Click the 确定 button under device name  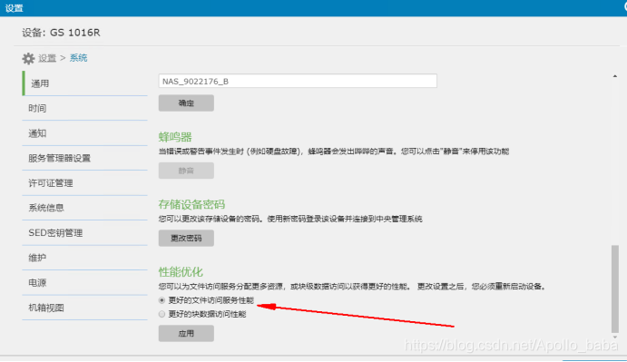186,103
